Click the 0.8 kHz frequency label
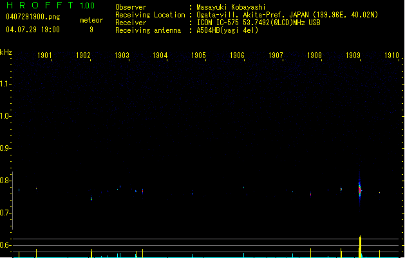 click(x=5, y=181)
